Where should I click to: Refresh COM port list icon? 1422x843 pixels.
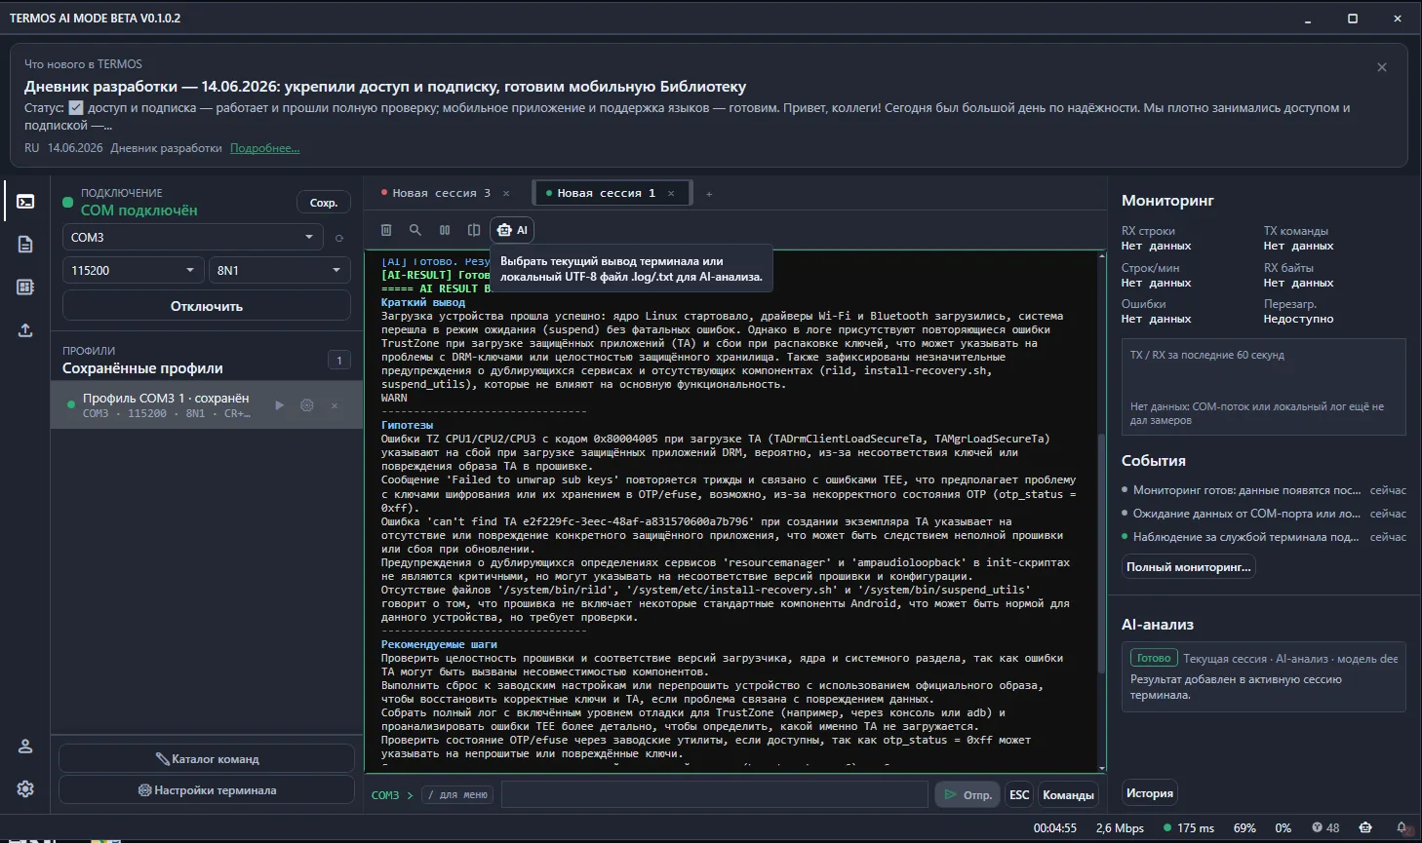point(339,238)
